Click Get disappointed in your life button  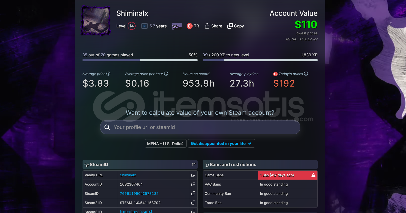tap(221, 143)
